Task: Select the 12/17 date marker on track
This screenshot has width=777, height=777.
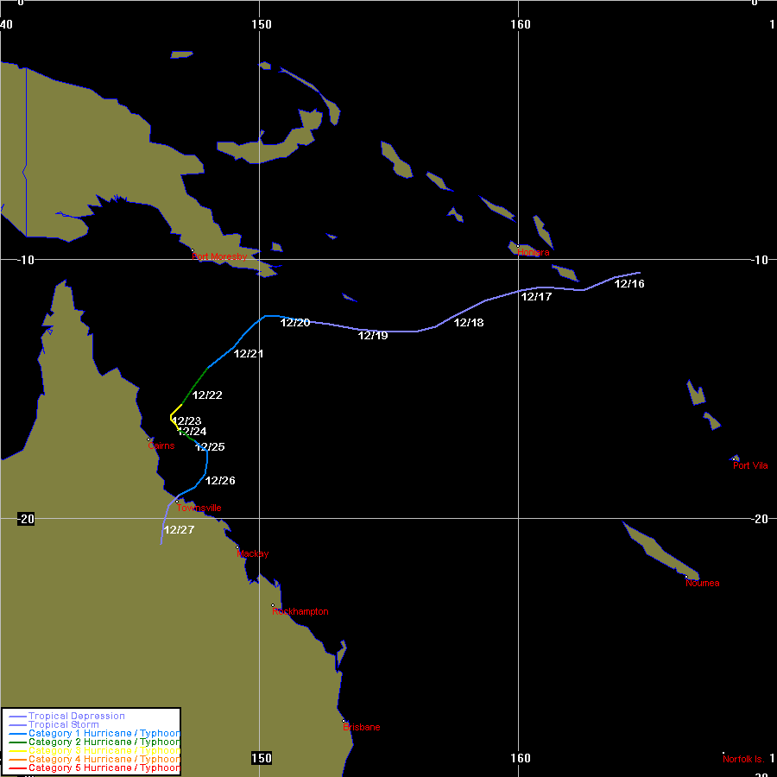Action: [536, 297]
